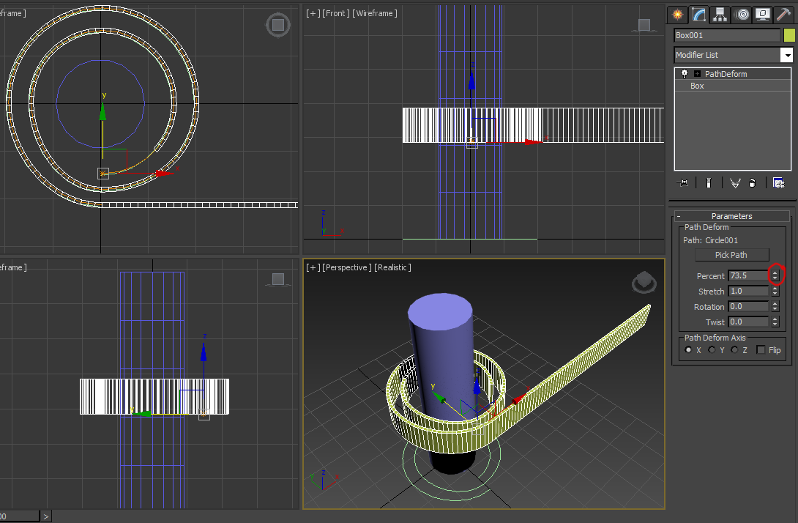
Task: Enable the Flip checkbox
Action: click(x=761, y=350)
